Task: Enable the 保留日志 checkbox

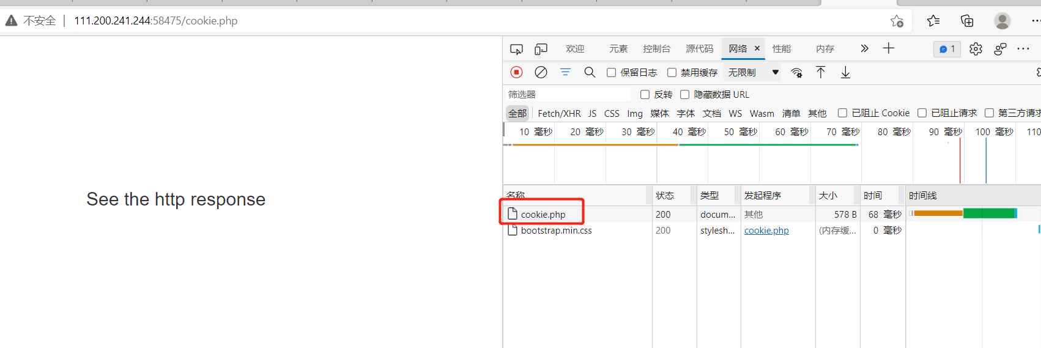Action: click(611, 73)
